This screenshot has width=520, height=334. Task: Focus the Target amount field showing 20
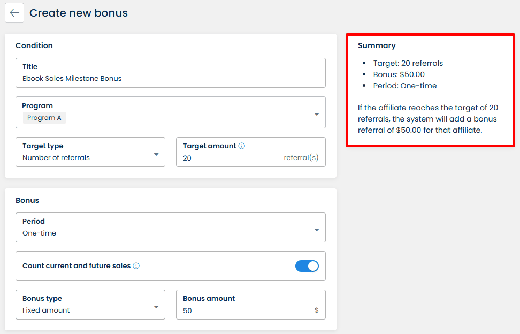pos(230,158)
